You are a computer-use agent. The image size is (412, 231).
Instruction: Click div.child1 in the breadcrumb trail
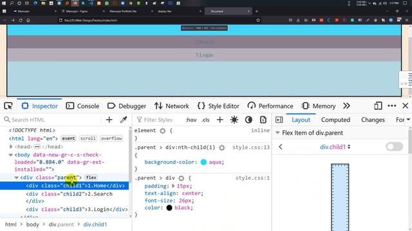(95, 225)
